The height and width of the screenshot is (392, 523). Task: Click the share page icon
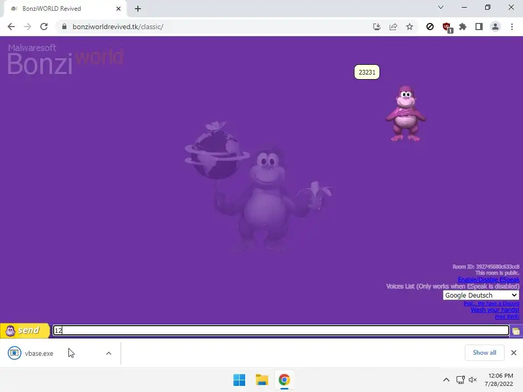(x=393, y=27)
